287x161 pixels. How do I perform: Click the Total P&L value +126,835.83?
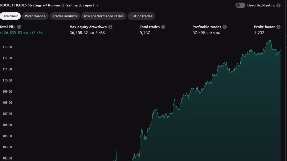coord(11,33)
